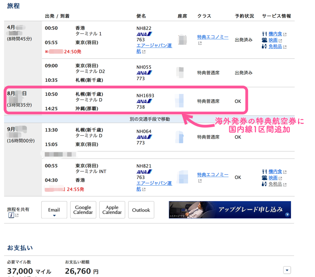Screen dimensions: 315x277
Task: Click flight number NH1693
Action: pyautogui.click(x=145, y=96)
